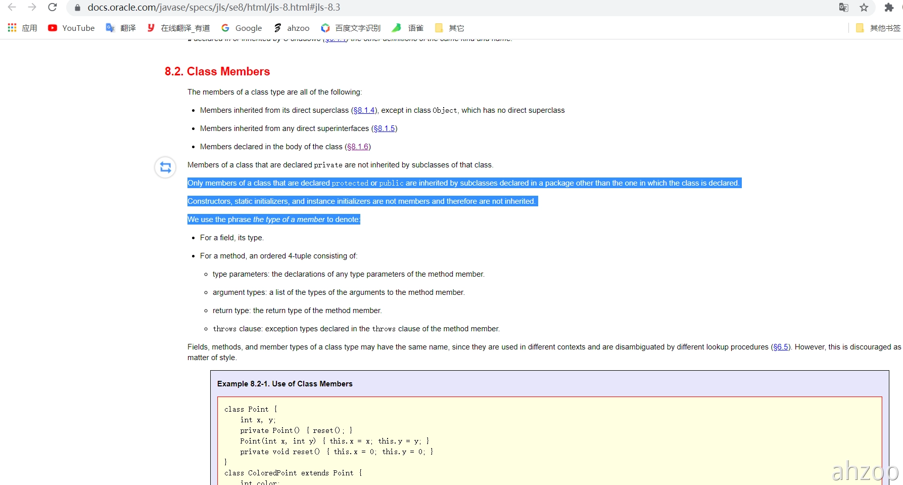Screen dimensions: 903x485
Task: Click the browser back arrow button
Action: (12, 7)
